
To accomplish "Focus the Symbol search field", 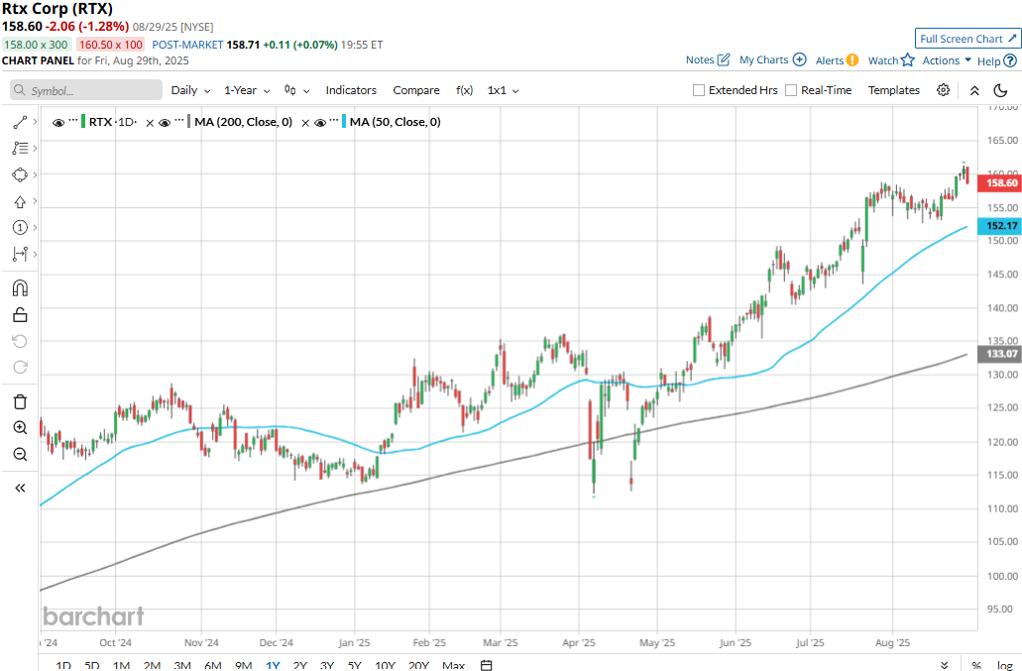I will point(86,90).
